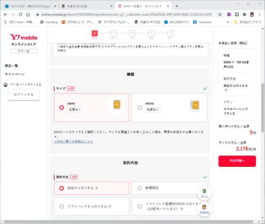Open the マイクロウェーブ山口 bookmark
This screenshot has height=224, width=265.
(114, 22)
